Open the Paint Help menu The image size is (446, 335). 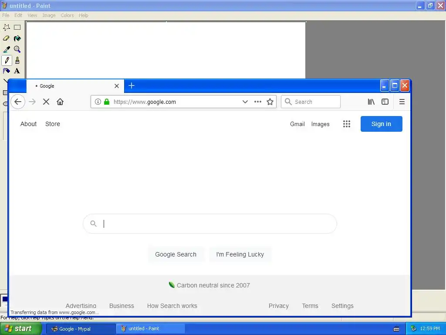[x=83, y=15]
